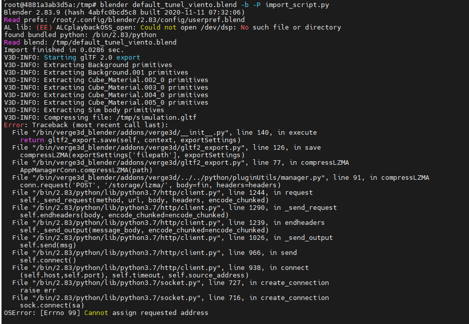Screen dimensions: 469x324
Task: Select 'Import finished in 0.0286 sec.' line
Action: pos(64,50)
